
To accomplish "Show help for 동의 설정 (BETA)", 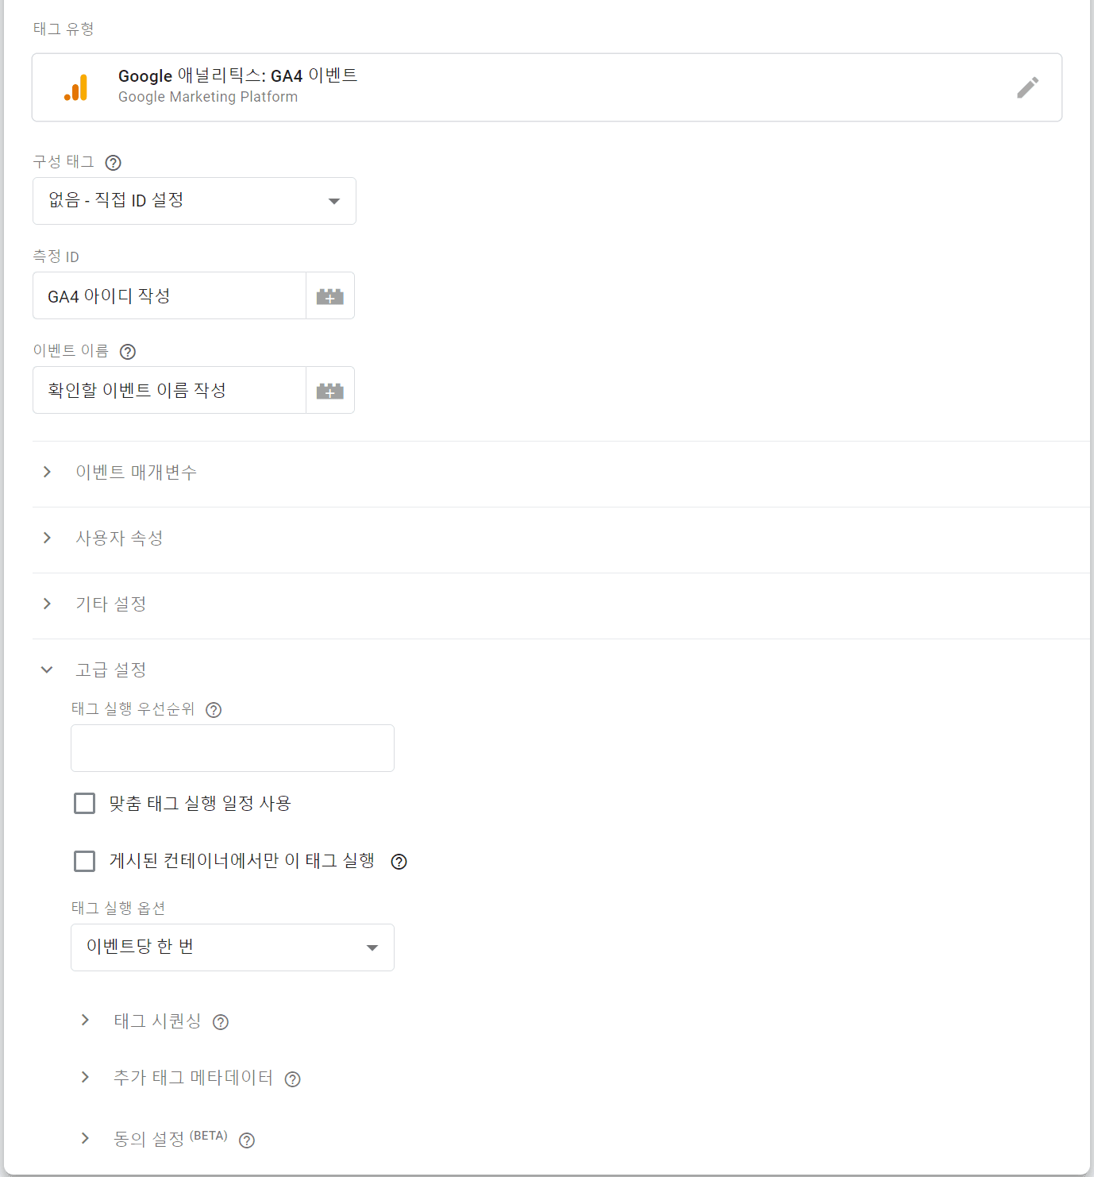I will 247,1140.
